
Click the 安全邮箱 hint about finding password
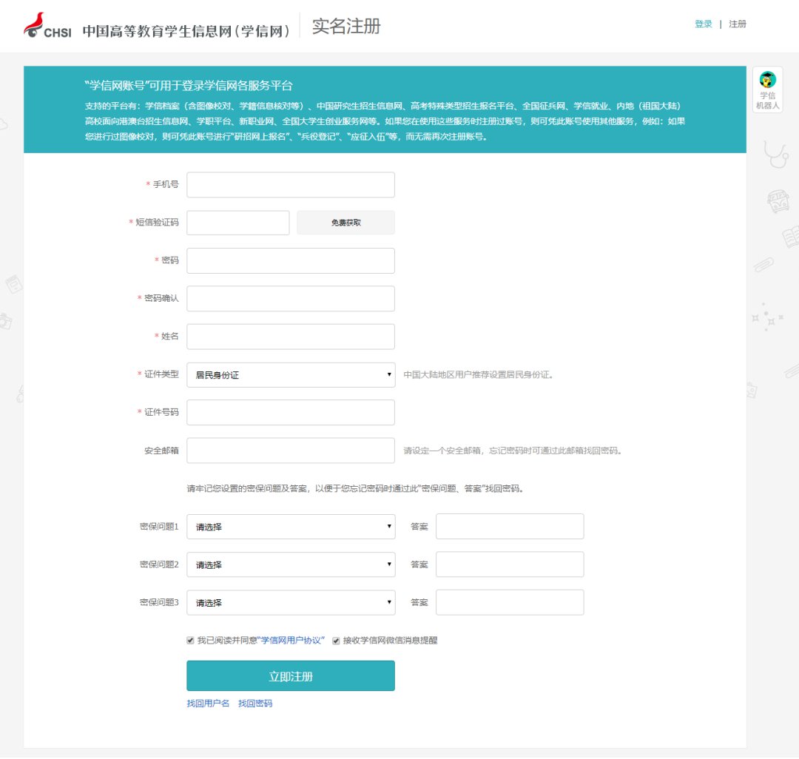tap(513, 451)
